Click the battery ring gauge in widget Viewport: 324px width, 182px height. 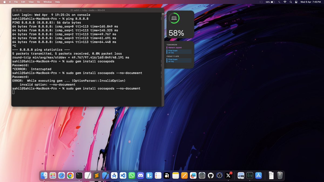(174, 19)
